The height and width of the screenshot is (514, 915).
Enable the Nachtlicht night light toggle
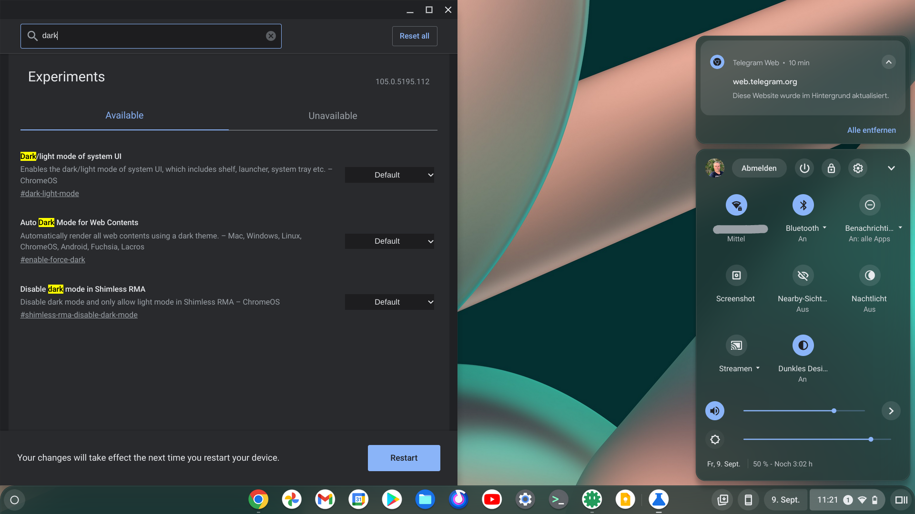click(869, 276)
